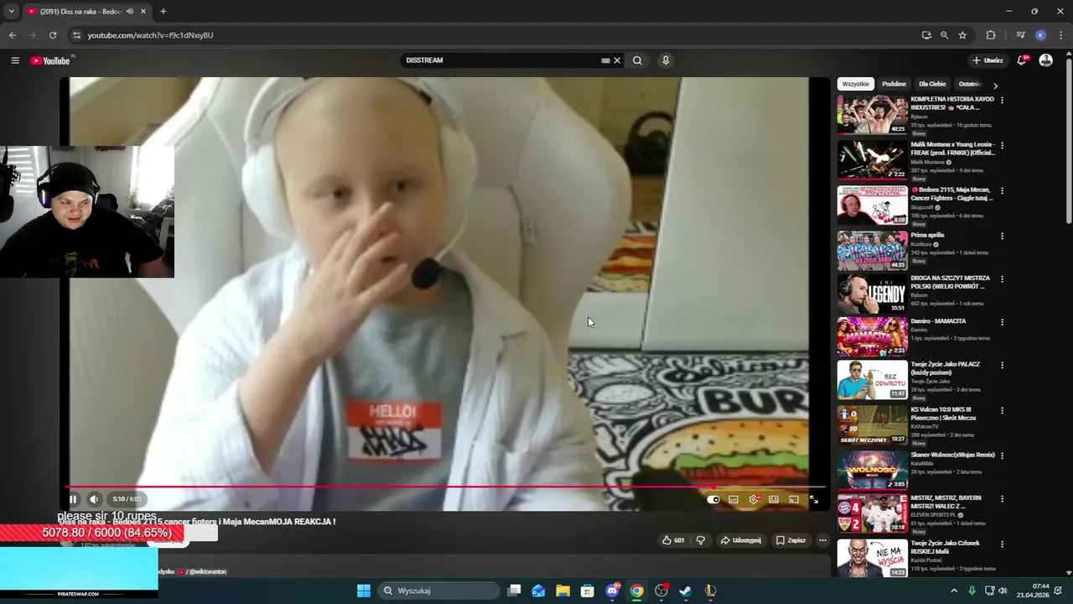Open Steam from the taskbar
Image resolution: width=1073 pixels, height=604 pixels.
click(x=686, y=591)
